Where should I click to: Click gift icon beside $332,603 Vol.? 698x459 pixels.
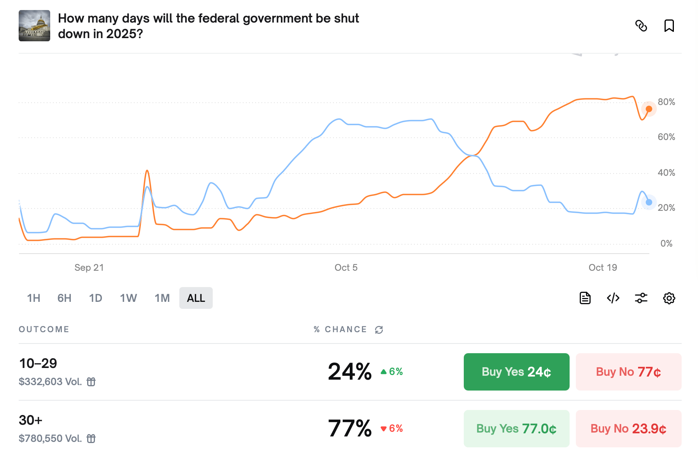click(x=91, y=382)
